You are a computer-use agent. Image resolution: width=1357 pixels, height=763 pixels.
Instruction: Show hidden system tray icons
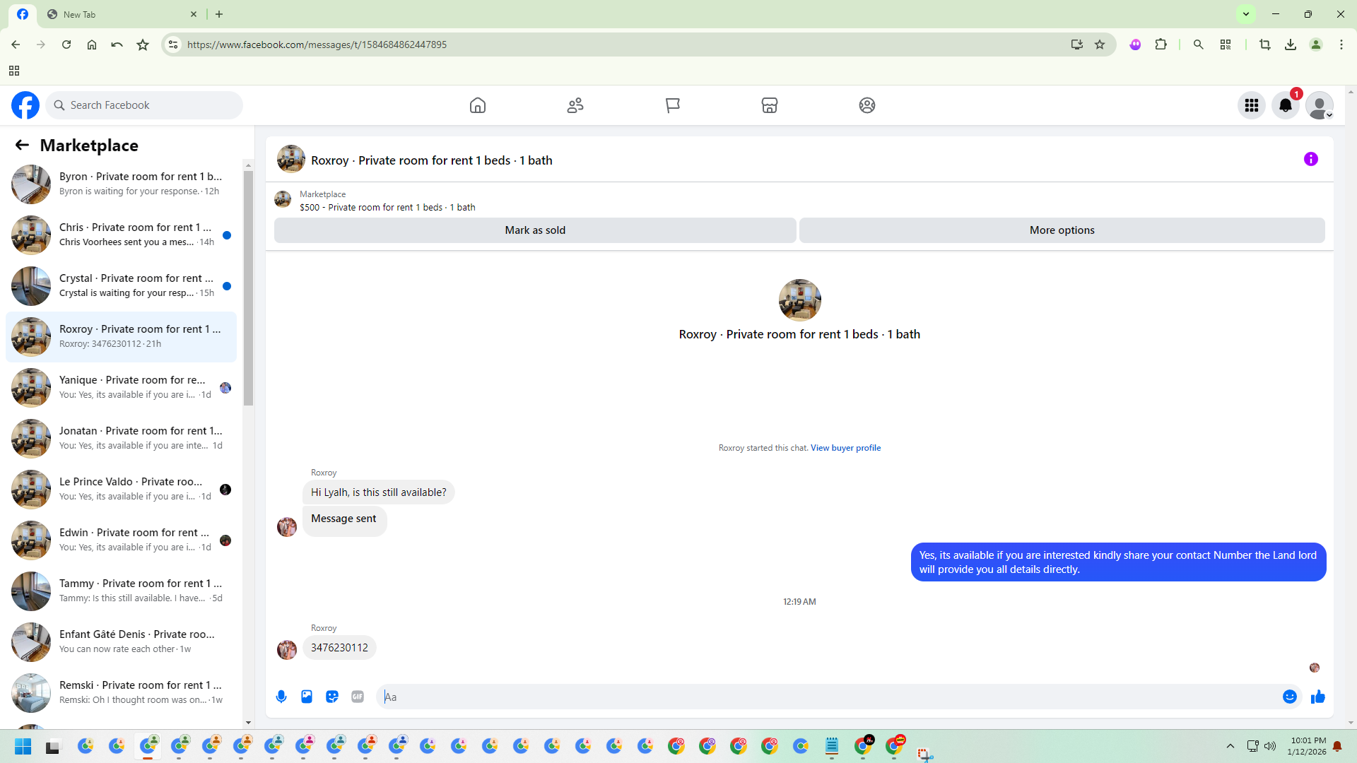click(1230, 746)
